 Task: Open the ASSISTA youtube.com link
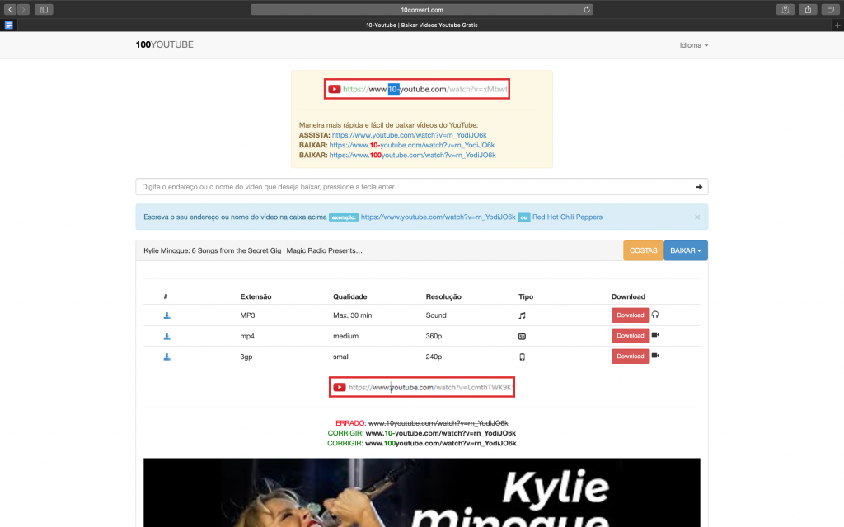(x=409, y=135)
